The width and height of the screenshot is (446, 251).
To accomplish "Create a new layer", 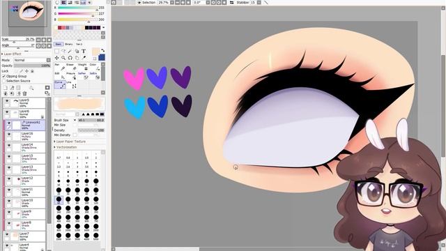I will [5, 88].
